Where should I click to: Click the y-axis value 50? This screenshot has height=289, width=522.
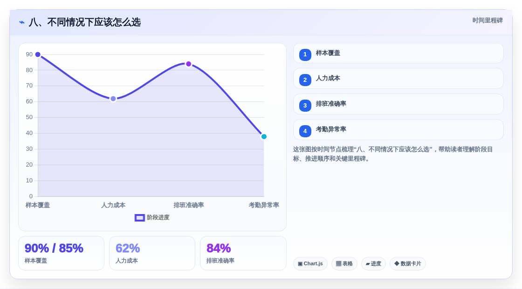click(29, 117)
